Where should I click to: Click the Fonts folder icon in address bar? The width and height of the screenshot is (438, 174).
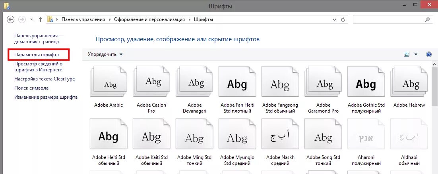coord(50,19)
